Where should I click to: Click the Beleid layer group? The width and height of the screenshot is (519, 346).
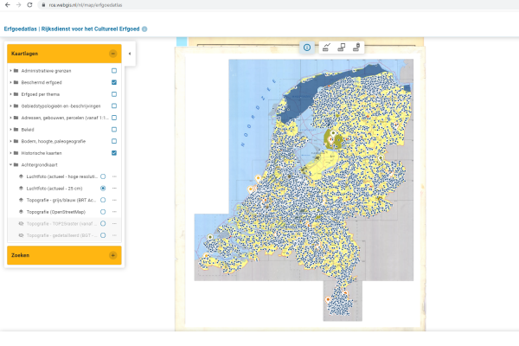(28, 129)
